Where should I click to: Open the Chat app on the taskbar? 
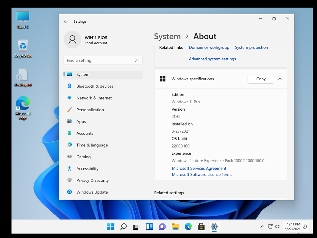coord(162,227)
